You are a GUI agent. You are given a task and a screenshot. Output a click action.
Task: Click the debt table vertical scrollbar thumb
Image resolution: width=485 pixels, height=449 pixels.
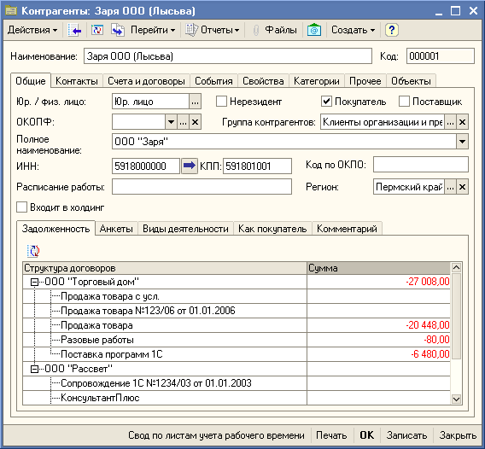tap(457, 316)
